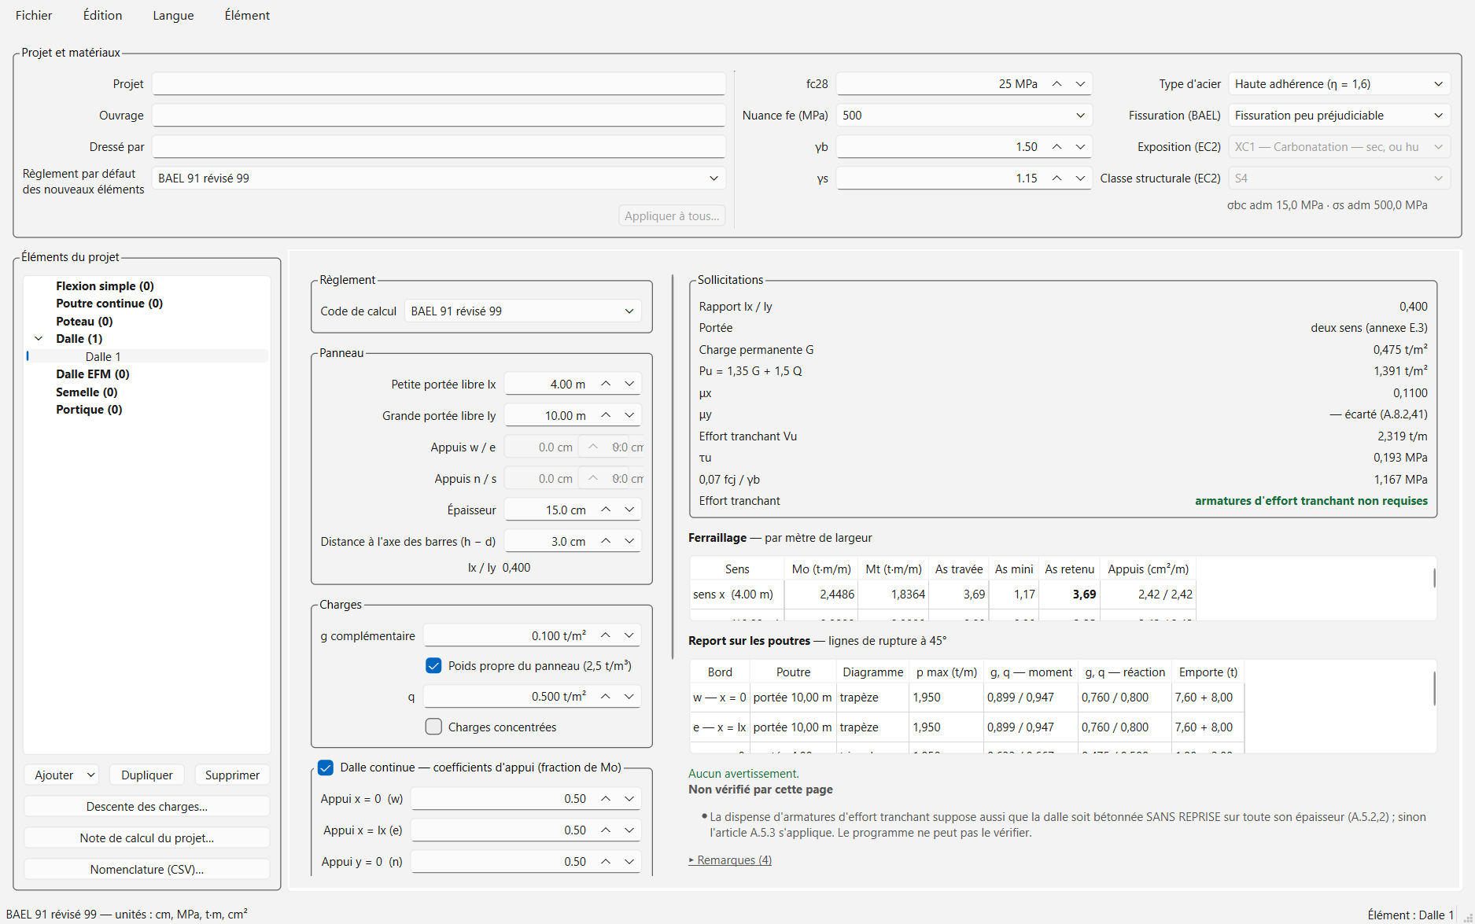Click the Ouvrage input field
The image size is (1475, 924).
439,116
